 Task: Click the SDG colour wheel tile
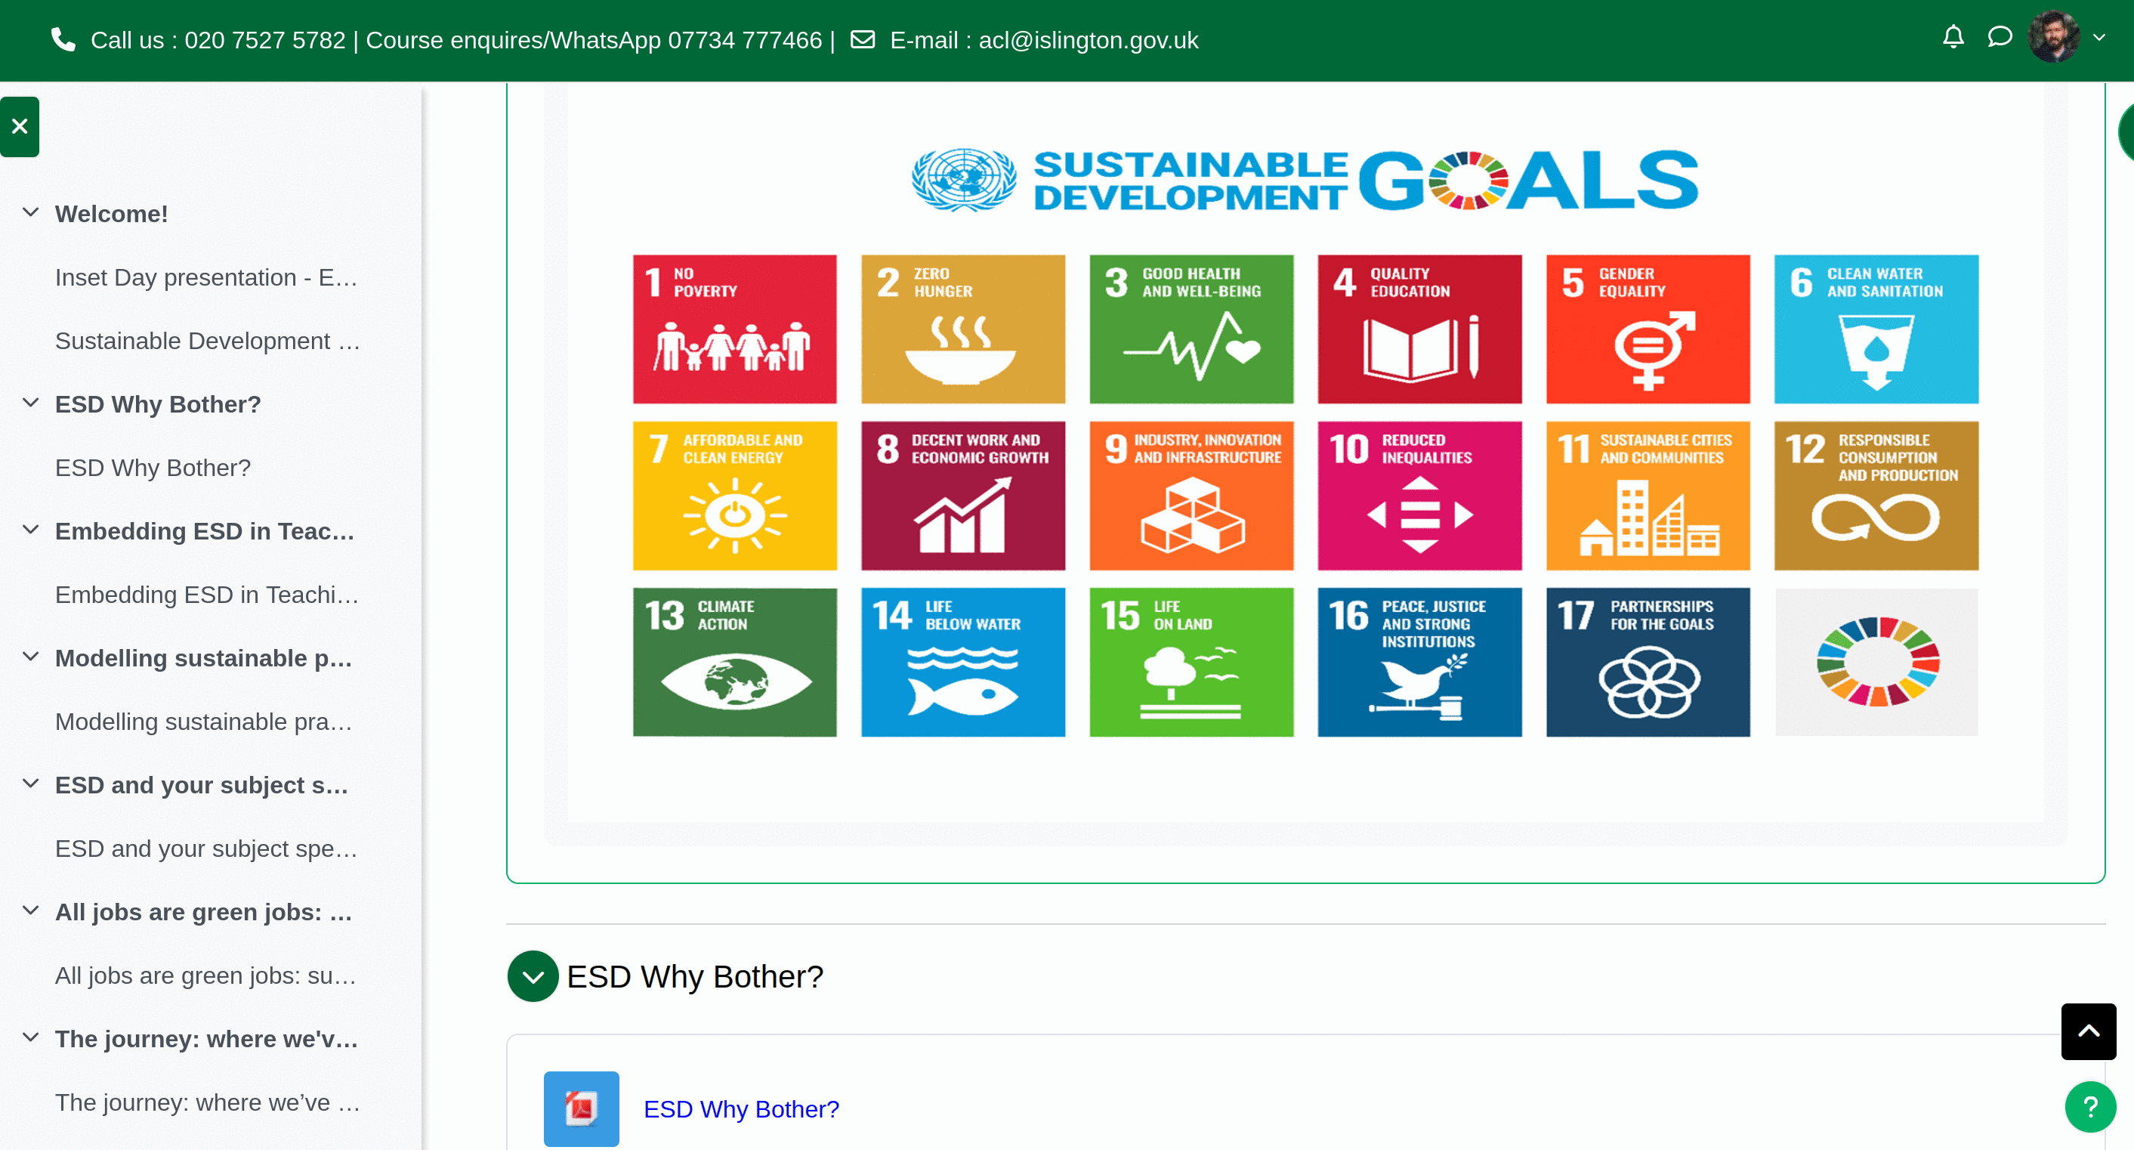[x=1876, y=662]
